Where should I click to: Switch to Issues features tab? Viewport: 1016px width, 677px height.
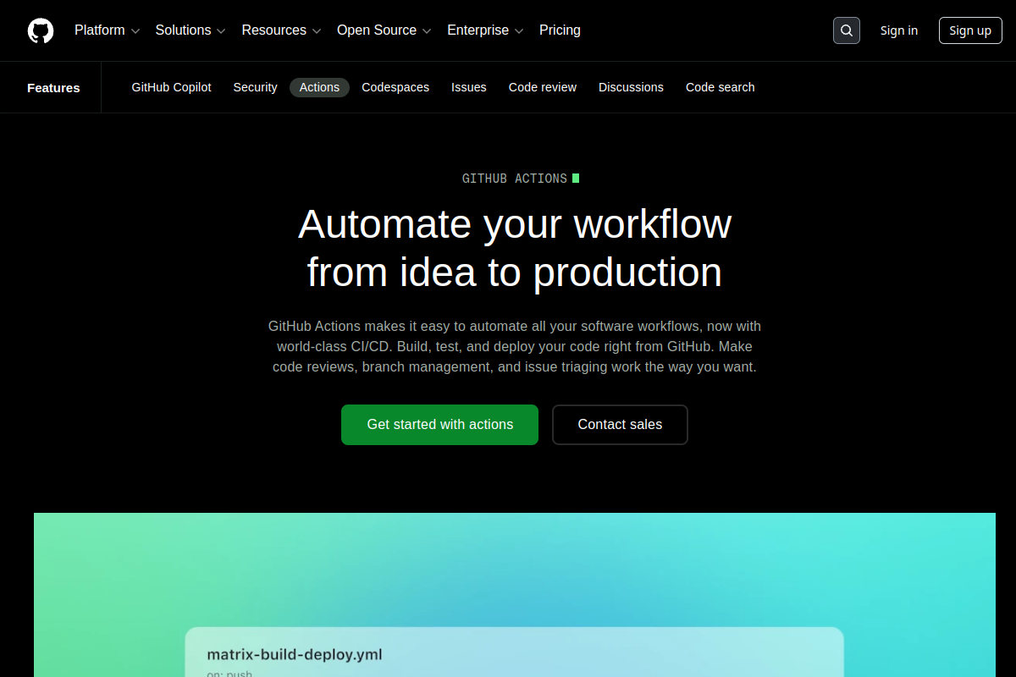469,87
